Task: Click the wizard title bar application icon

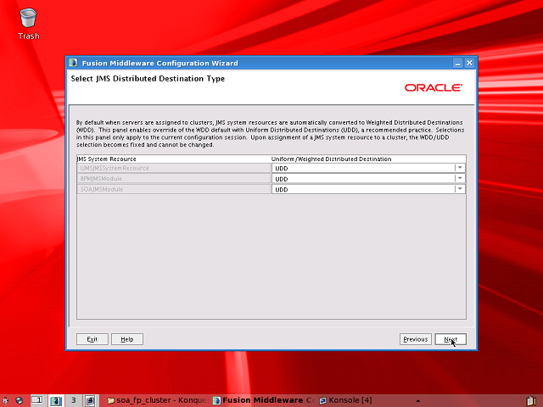Action: pyautogui.click(x=73, y=63)
